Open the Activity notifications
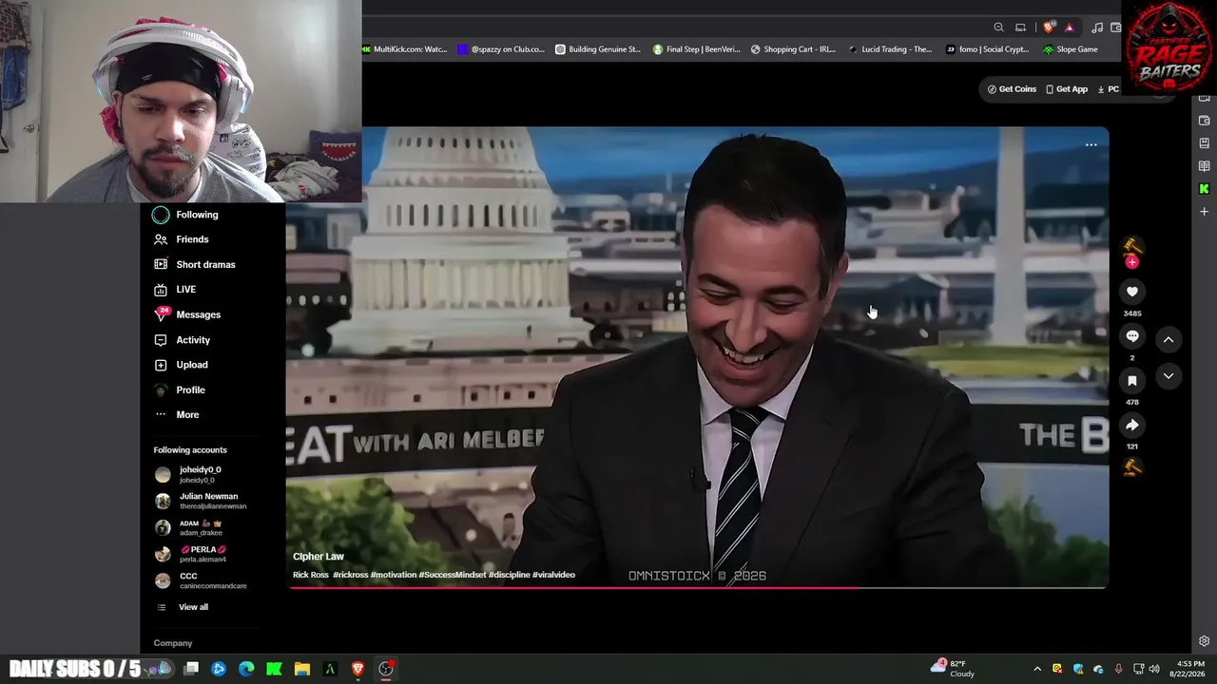This screenshot has width=1217, height=684. click(x=183, y=340)
